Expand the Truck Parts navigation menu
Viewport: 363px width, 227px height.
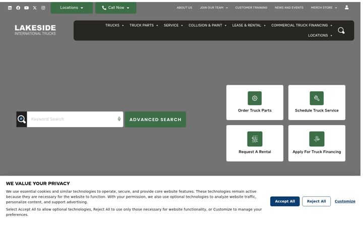click(x=144, y=25)
